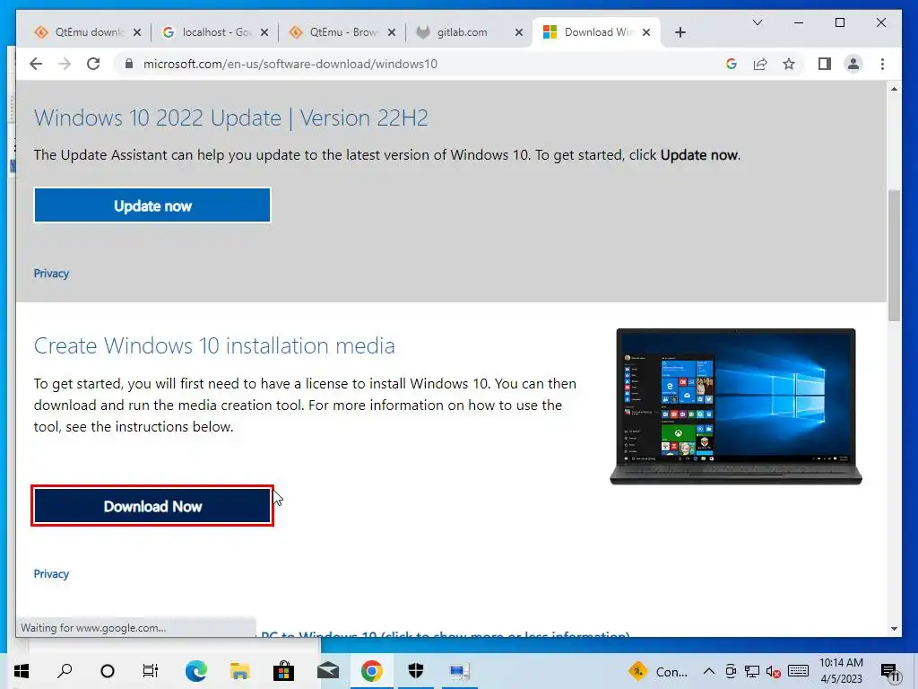Click the scrollbar up arrow
Viewport: 918px width, 689px height.
pyautogui.click(x=894, y=89)
